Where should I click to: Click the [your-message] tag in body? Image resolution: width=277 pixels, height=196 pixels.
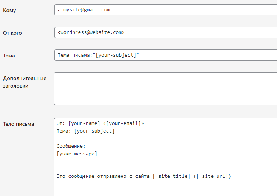(x=77, y=154)
